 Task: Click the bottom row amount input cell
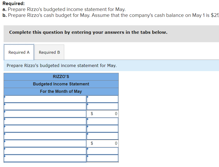pos(102,158)
